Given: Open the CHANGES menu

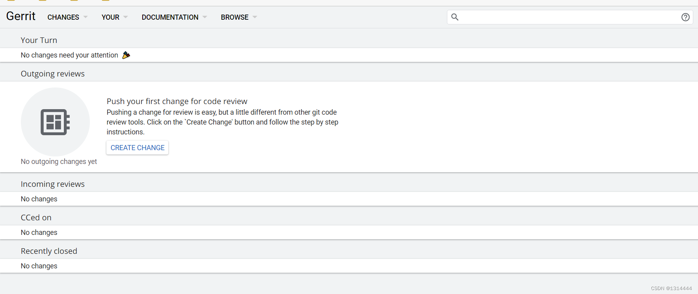Looking at the screenshot, I should point(63,17).
